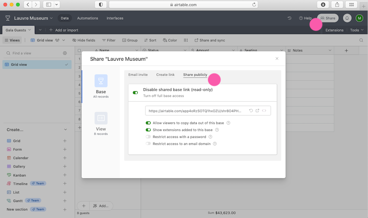Open Filter options
Viewport: 368px width, 218px height.
point(109,40)
